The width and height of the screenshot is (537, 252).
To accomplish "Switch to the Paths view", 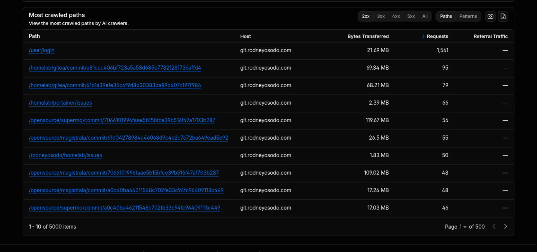I will tap(446, 16).
